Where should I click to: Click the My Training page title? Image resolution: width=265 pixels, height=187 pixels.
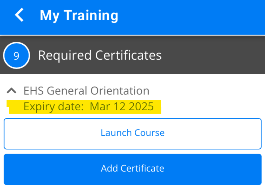(x=79, y=16)
